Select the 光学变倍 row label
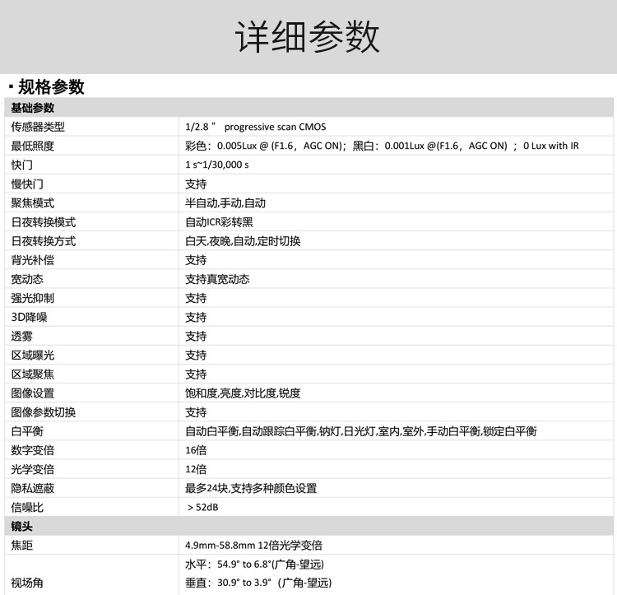 (33, 469)
